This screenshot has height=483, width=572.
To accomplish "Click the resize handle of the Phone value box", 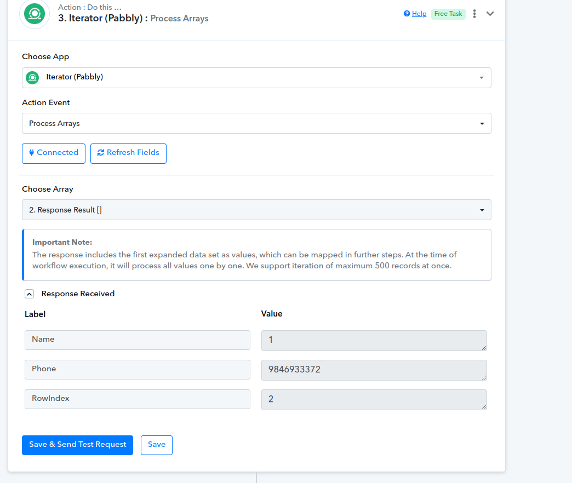I will click(x=484, y=377).
